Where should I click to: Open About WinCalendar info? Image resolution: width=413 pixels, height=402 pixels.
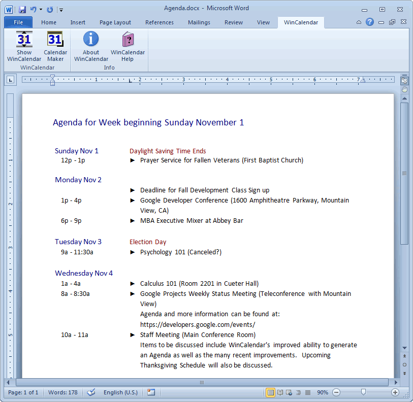tap(91, 46)
